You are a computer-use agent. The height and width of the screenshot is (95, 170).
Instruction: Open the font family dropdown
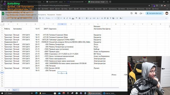coord(49,18)
